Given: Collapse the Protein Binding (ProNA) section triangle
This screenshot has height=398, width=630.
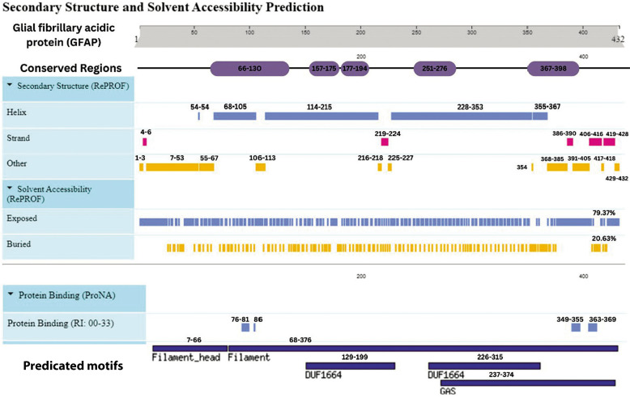Looking at the screenshot, I should point(11,294).
